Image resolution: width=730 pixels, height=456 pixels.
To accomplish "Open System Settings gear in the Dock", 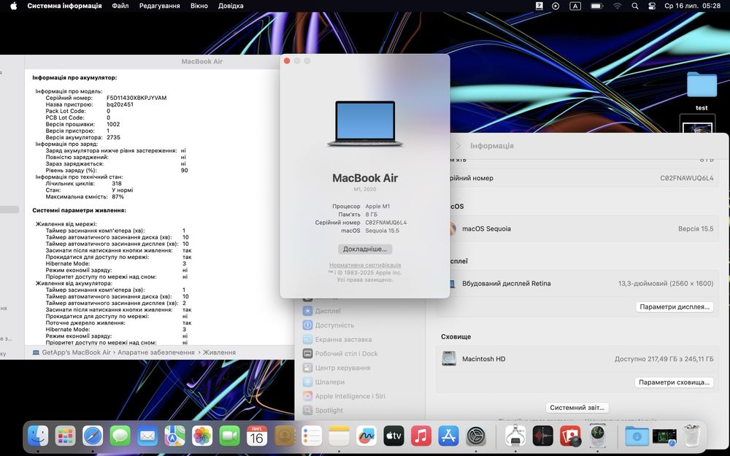I will tap(476, 436).
